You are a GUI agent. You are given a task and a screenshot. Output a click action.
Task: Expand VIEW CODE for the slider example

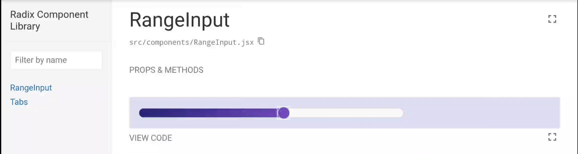click(x=151, y=138)
